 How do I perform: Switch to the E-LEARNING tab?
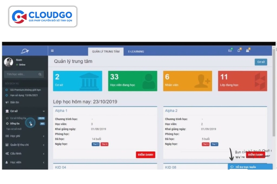pos(136,52)
